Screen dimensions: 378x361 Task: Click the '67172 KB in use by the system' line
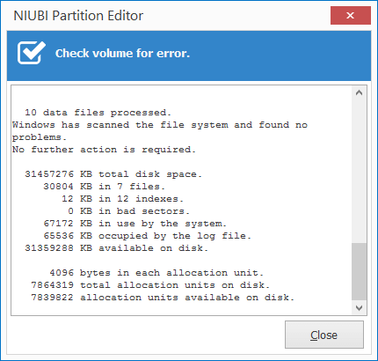click(x=134, y=224)
